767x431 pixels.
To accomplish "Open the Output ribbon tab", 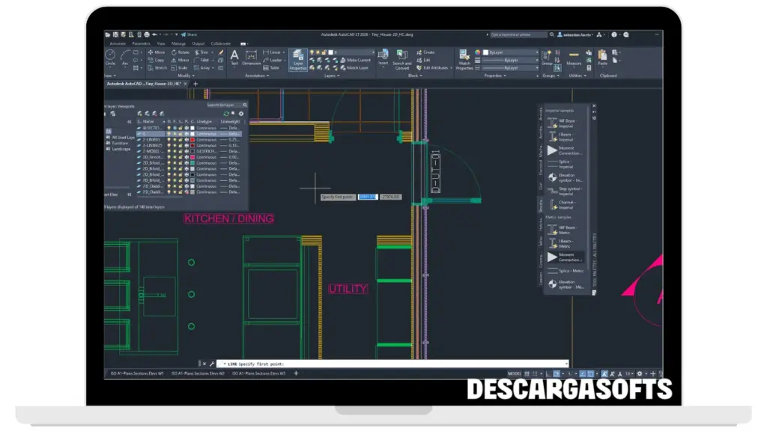I will point(198,43).
